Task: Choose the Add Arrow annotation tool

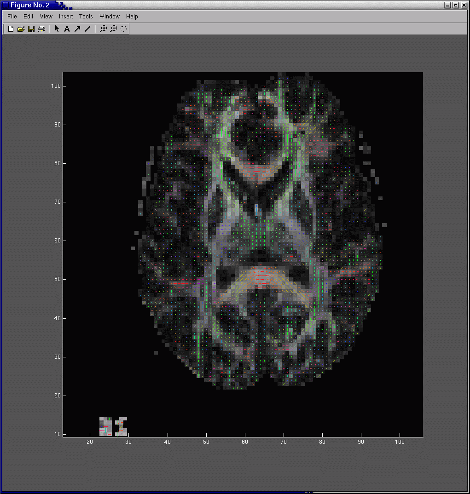Action: (77, 29)
